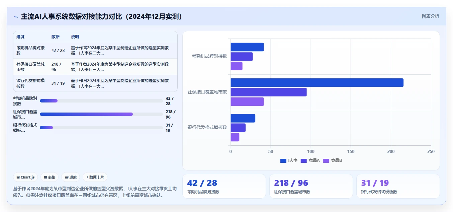Click 竞品B bar for 考勤机品牌对接数
453x212 pixels.
tap(237, 66)
